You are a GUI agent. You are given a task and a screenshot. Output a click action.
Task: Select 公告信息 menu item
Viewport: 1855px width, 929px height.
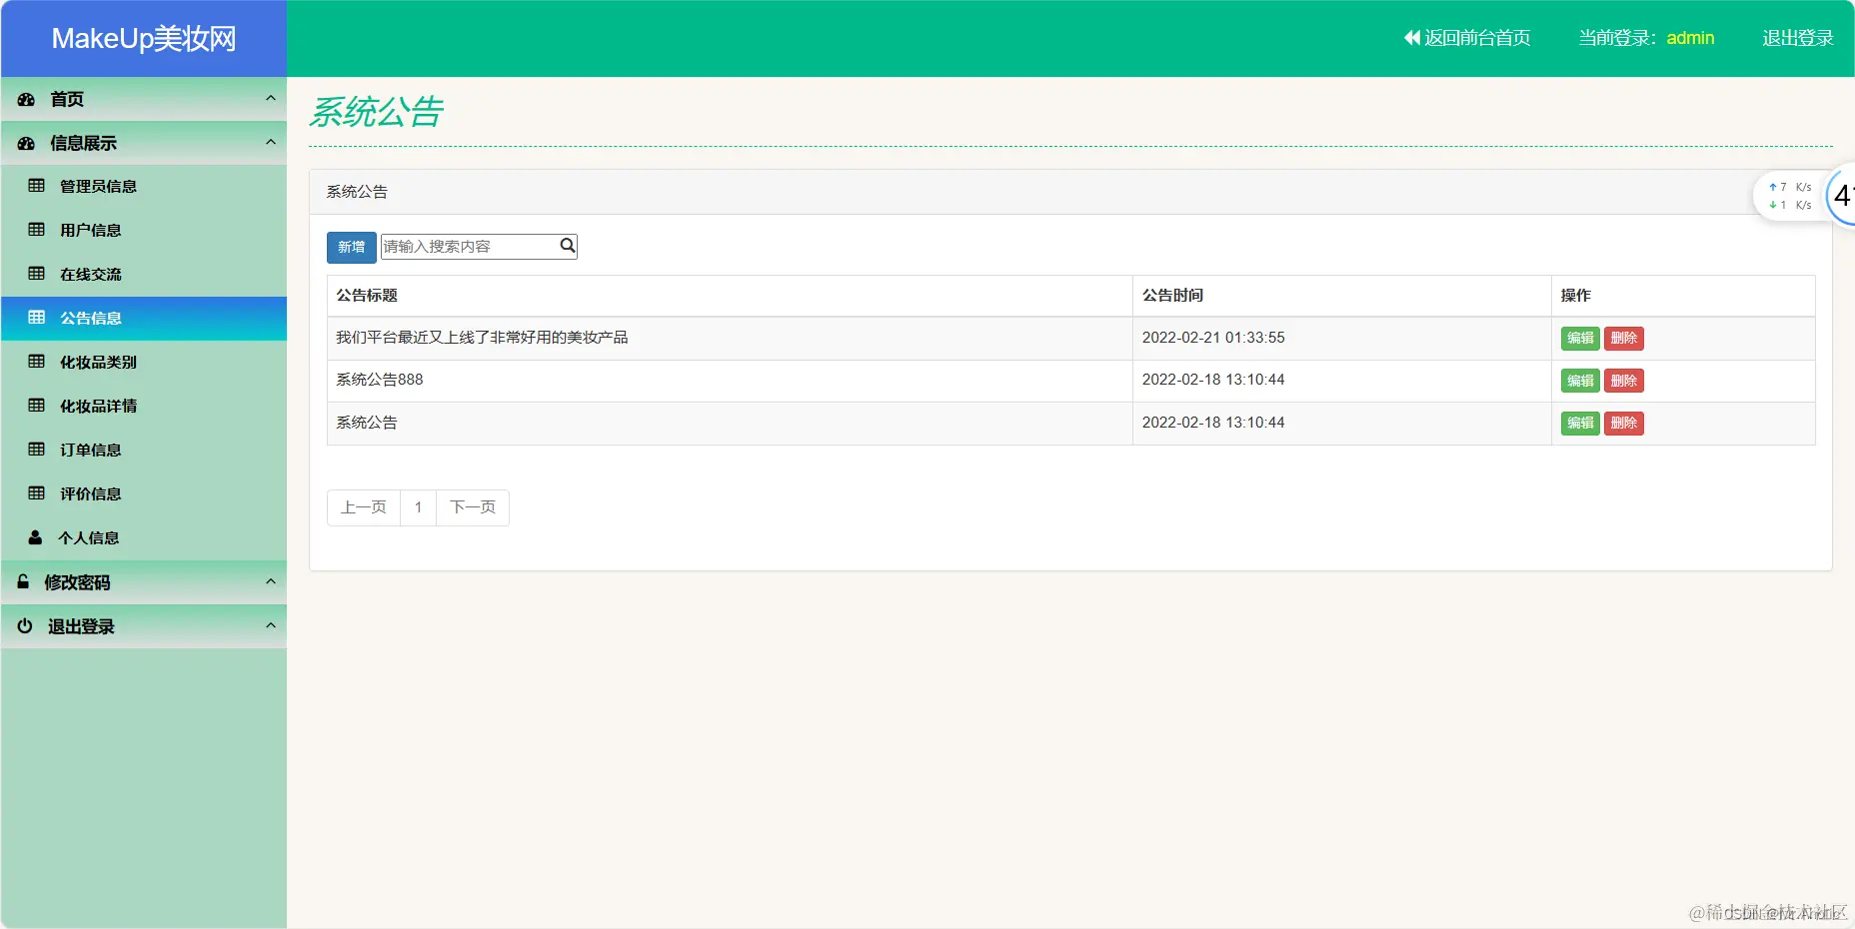click(x=144, y=319)
